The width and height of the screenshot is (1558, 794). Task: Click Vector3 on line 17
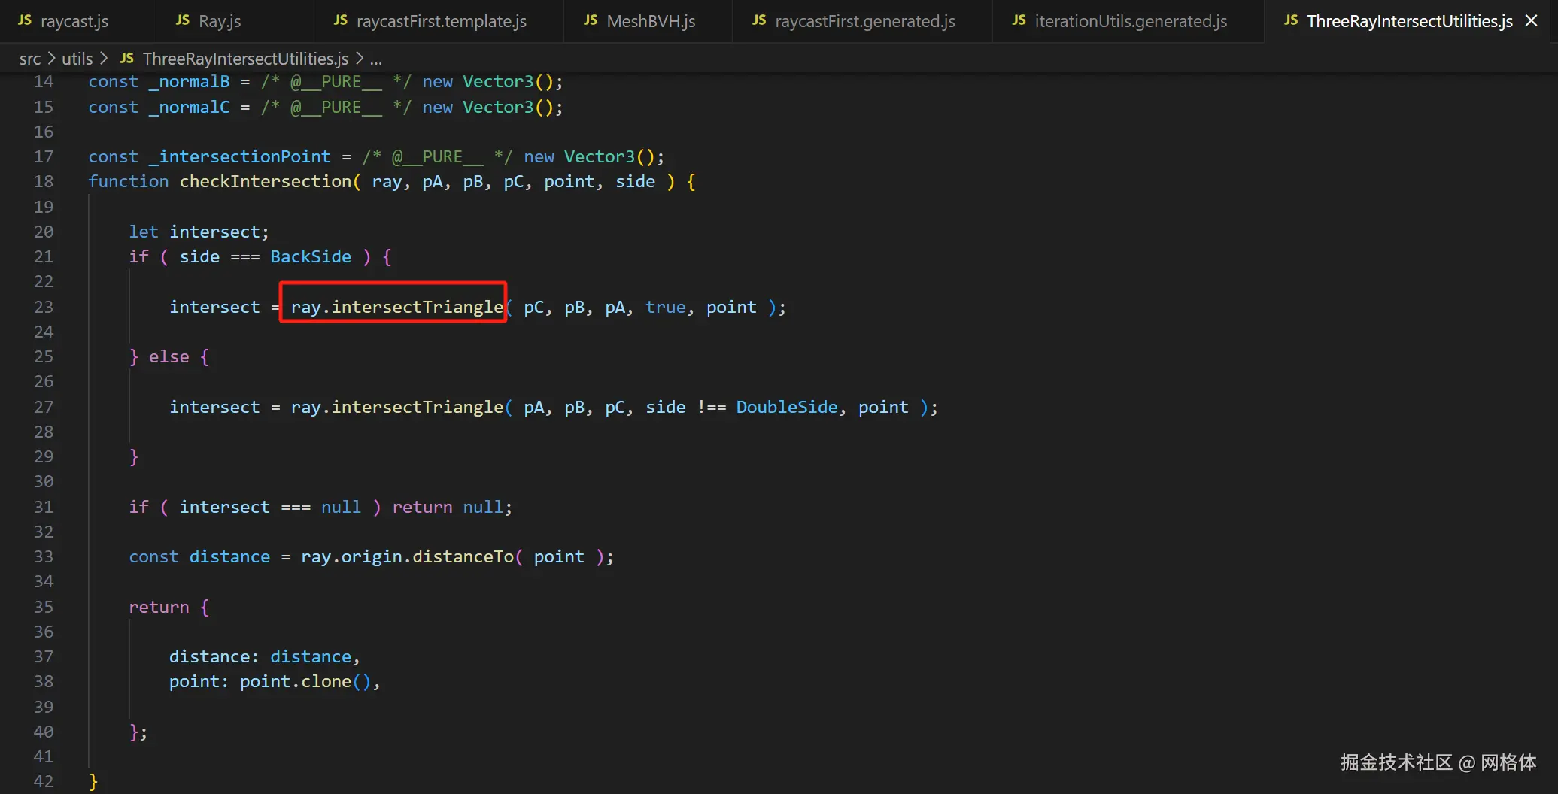(x=600, y=156)
